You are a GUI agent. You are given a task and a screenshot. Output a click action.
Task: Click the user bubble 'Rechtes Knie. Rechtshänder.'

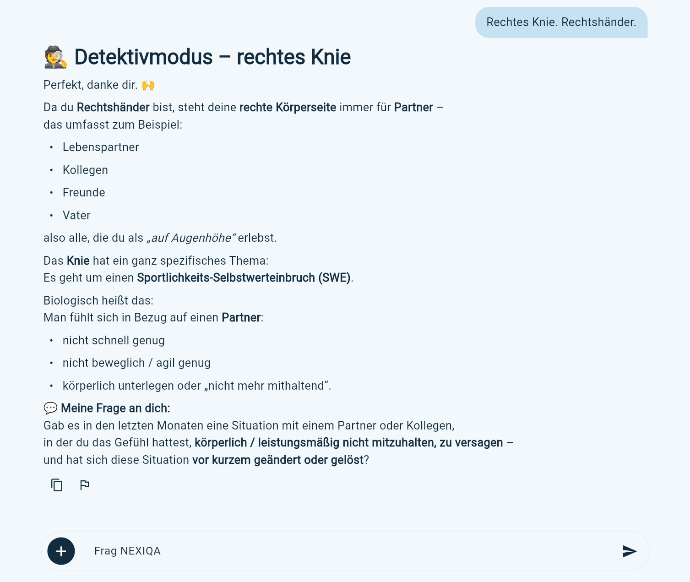coord(561,22)
